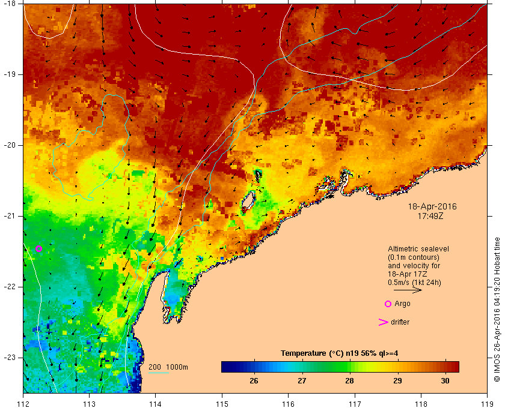
Task: Click the colorbar tick label 30
Action: 445,380
